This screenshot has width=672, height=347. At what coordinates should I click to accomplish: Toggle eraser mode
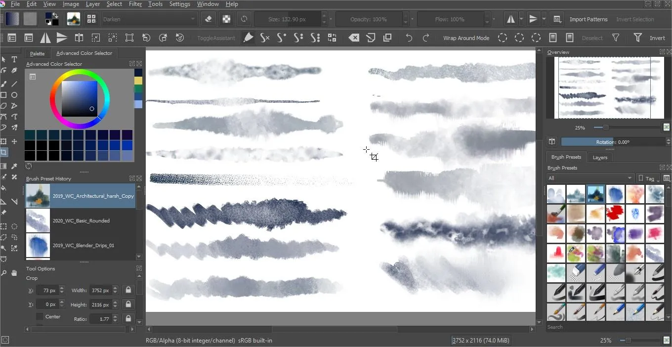tap(208, 19)
